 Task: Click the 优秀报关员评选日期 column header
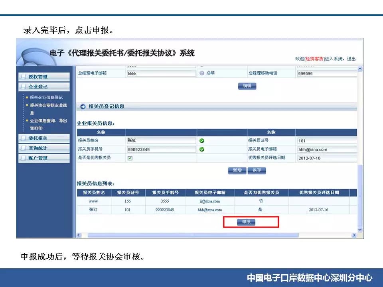pos(319,193)
